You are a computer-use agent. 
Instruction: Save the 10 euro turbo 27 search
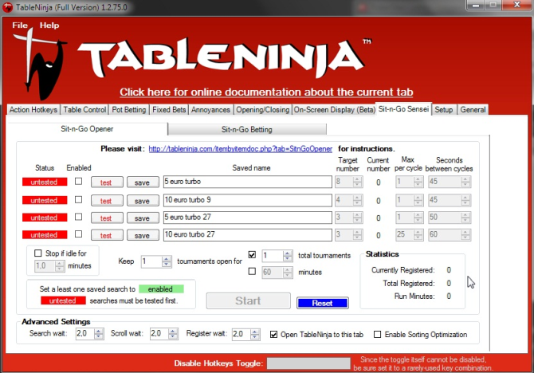click(x=143, y=235)
